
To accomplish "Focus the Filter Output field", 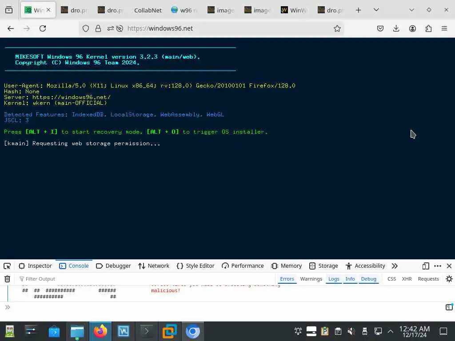I will coord(145,279).
